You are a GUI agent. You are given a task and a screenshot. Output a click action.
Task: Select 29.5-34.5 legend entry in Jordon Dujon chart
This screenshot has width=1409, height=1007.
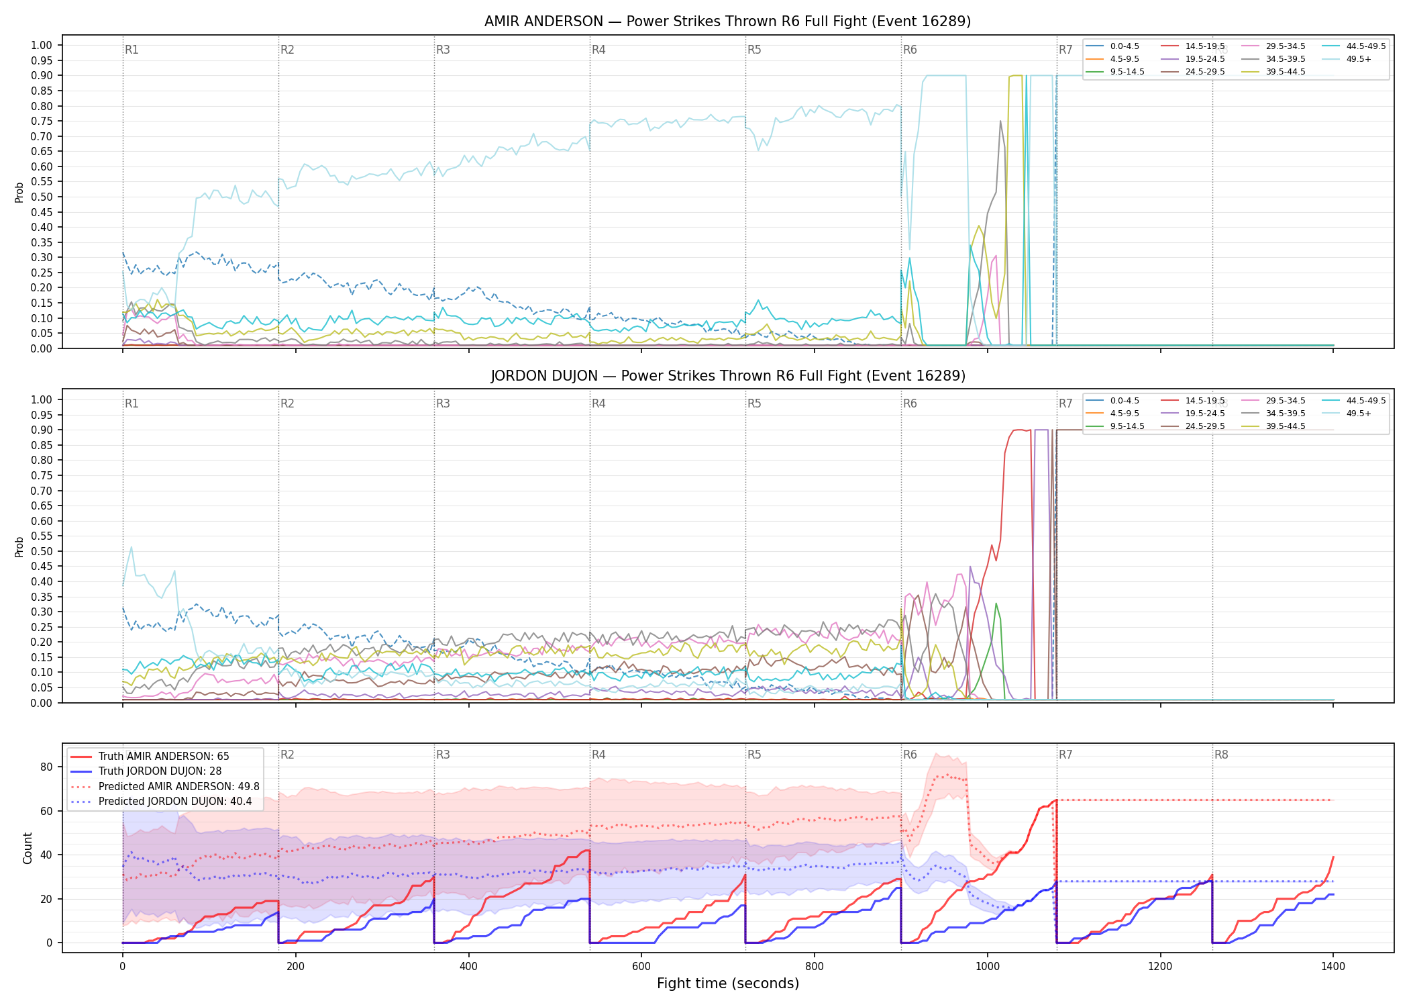click(x=1273, y=401)
